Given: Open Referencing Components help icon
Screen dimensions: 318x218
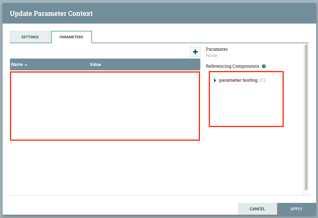Looking at the screenshot, I should coord(264,66).
